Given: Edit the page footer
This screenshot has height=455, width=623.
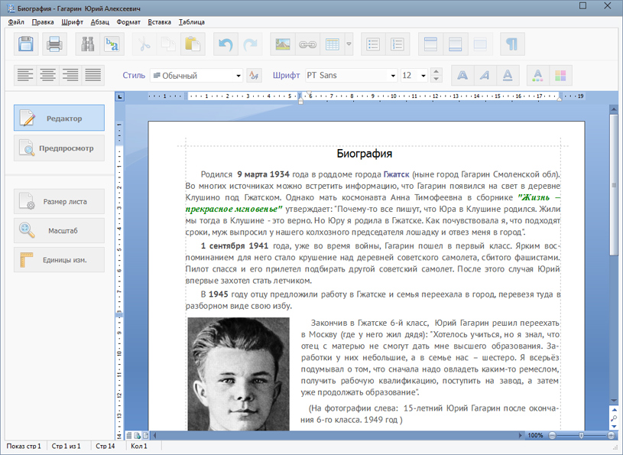Looking at the screenshot, I should [455, 44].
